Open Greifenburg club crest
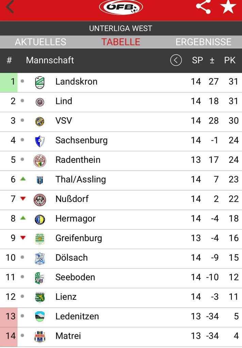This screenshot has width=242, height=348. pos(40,239)
